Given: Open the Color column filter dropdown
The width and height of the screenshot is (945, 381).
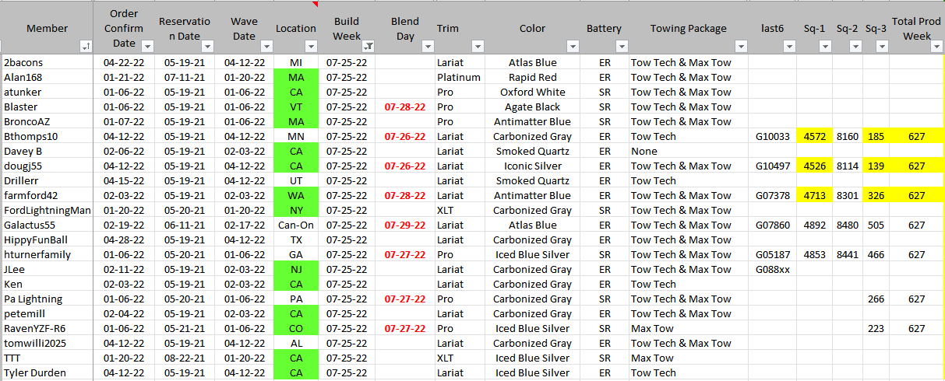Looking at the screenshot, I should click(573, 47).
